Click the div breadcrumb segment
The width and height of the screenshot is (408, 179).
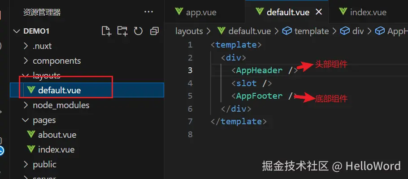coord(358,31)
